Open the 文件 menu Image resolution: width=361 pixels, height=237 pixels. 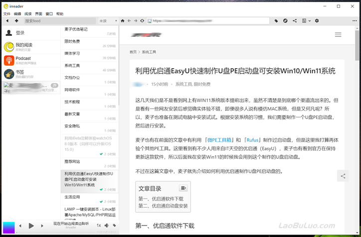7,14
